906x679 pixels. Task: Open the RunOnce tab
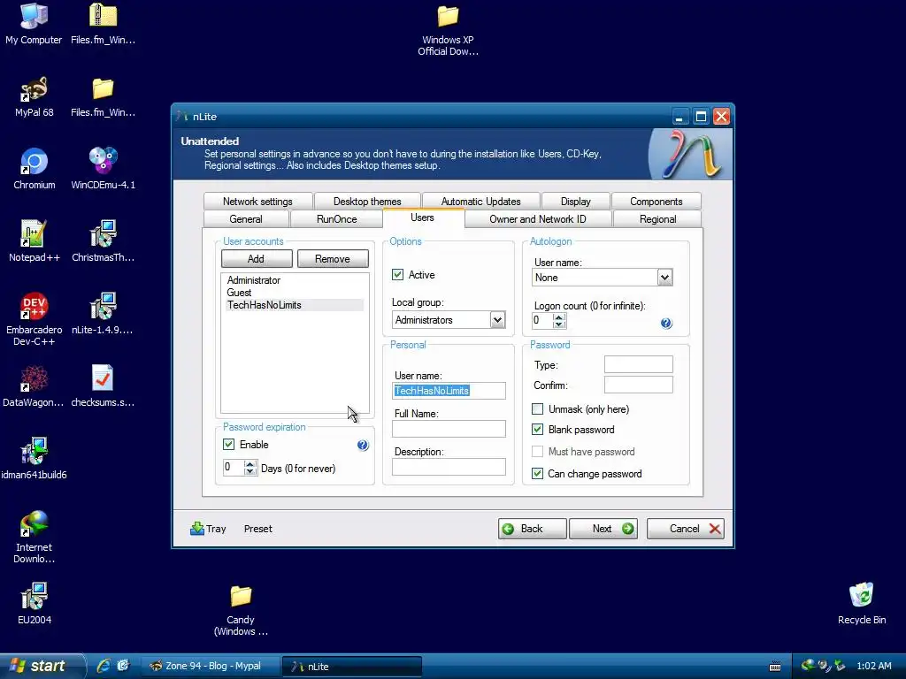336,219
